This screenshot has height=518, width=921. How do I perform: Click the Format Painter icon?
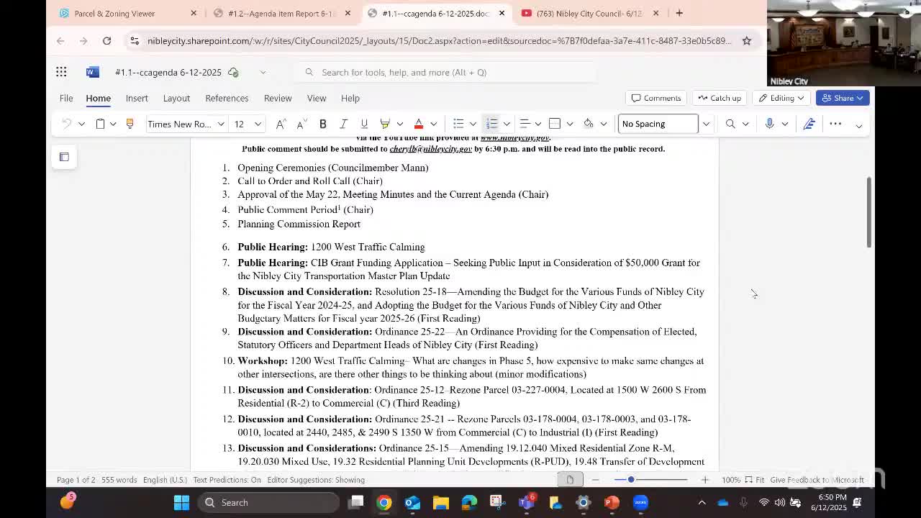(130, 124)
